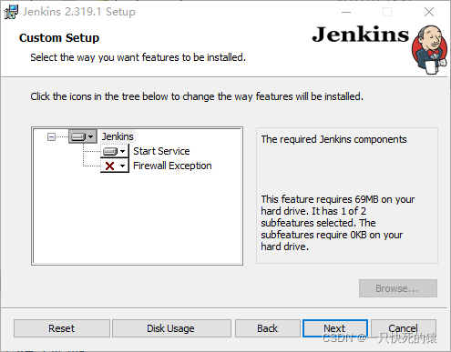The width and height of the screenshot is (451, 352).
Task: Click the Start Service drive icon
Action: coord(110,151)
